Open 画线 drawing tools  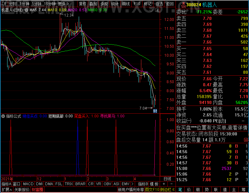126,4
